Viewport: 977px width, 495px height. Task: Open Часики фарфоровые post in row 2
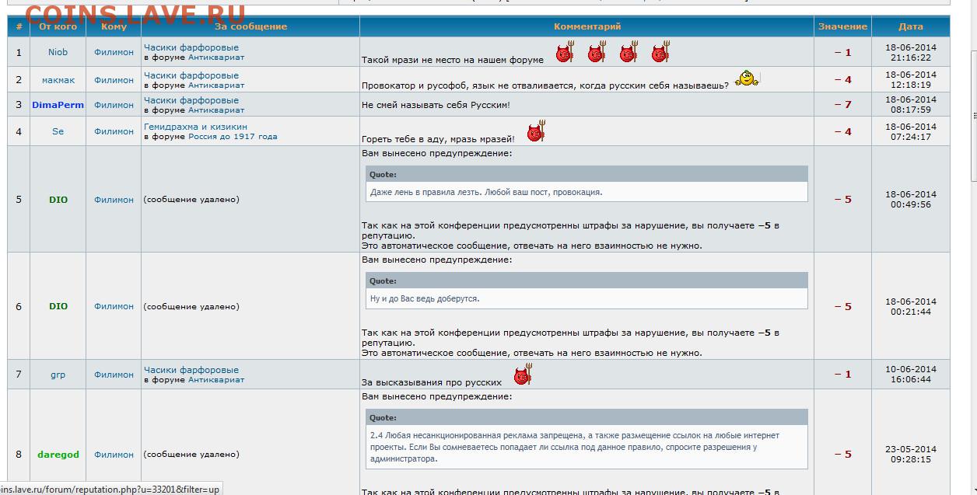(x=191, y=75)
